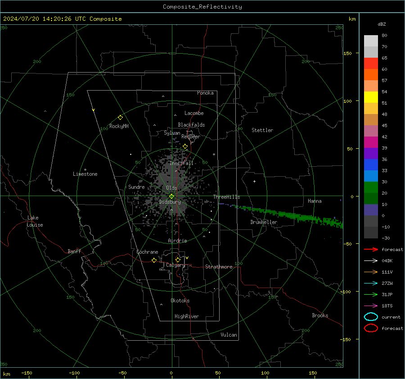Click the Brooks town label
This screenshot has width=405, height=379.
pos(320,315)
